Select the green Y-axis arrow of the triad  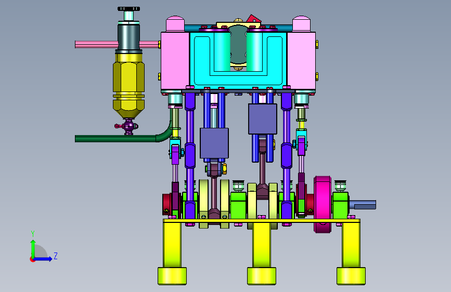(33, 249)
